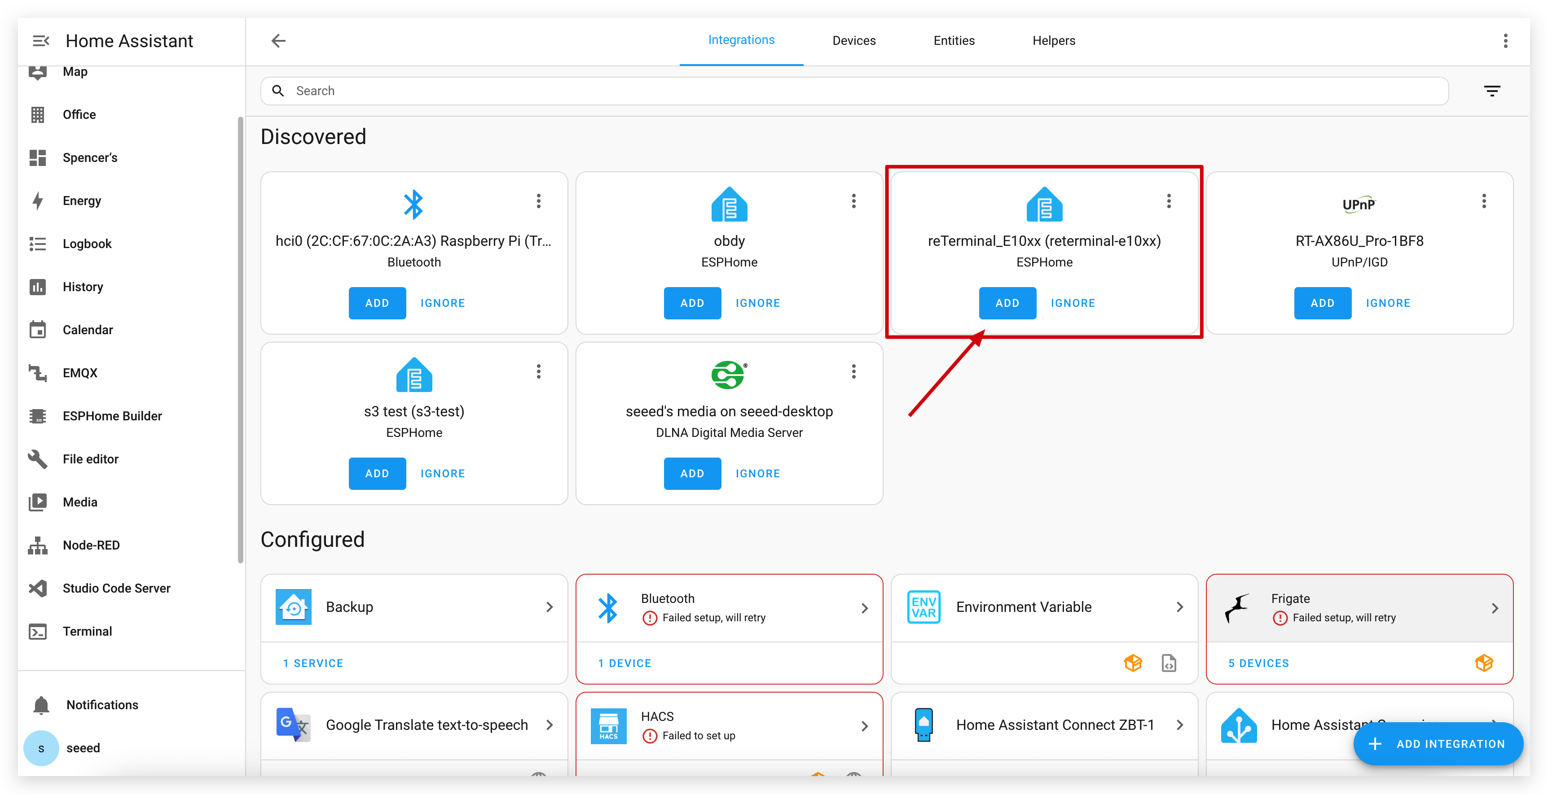Image resolution: width=1548 pixels, height=794 pixels.
Task: Expand the Bluetooth configured integration chevron
Action: [864, 608]
